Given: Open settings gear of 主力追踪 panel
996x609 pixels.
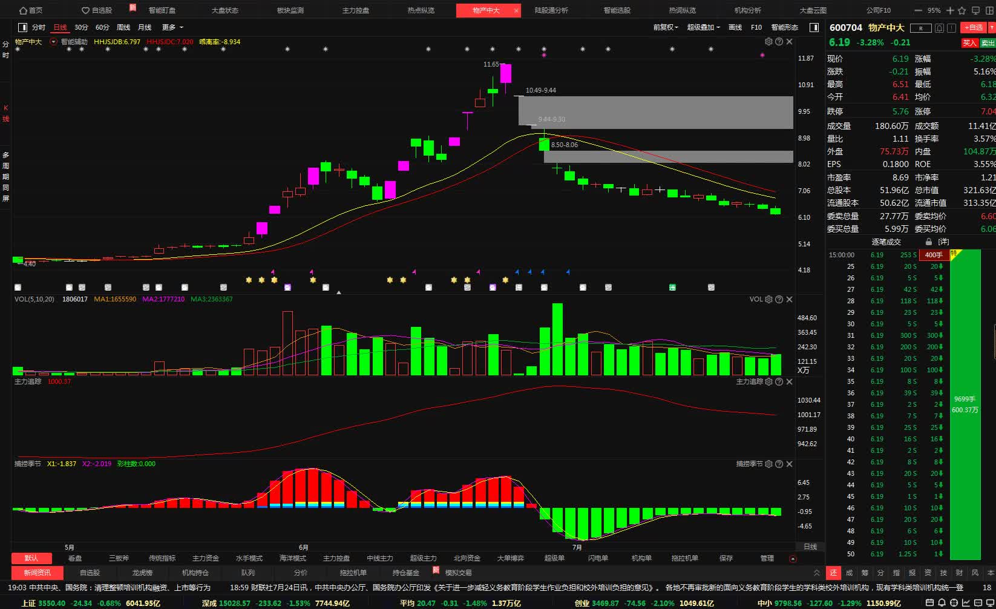Looking at the screenshot, I should 768,381.
